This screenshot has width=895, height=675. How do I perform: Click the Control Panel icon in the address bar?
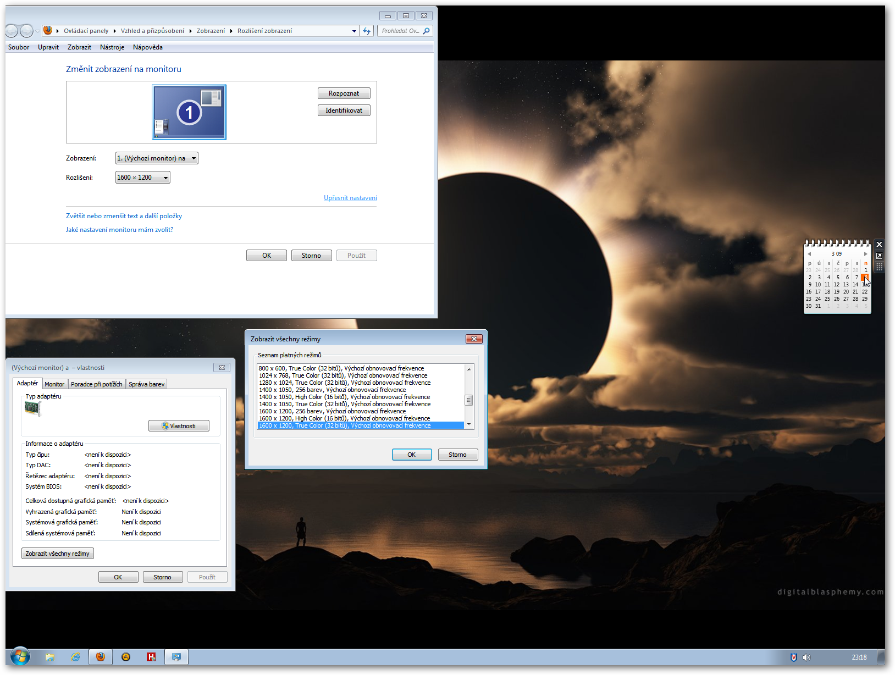click(x=48, y=31)
